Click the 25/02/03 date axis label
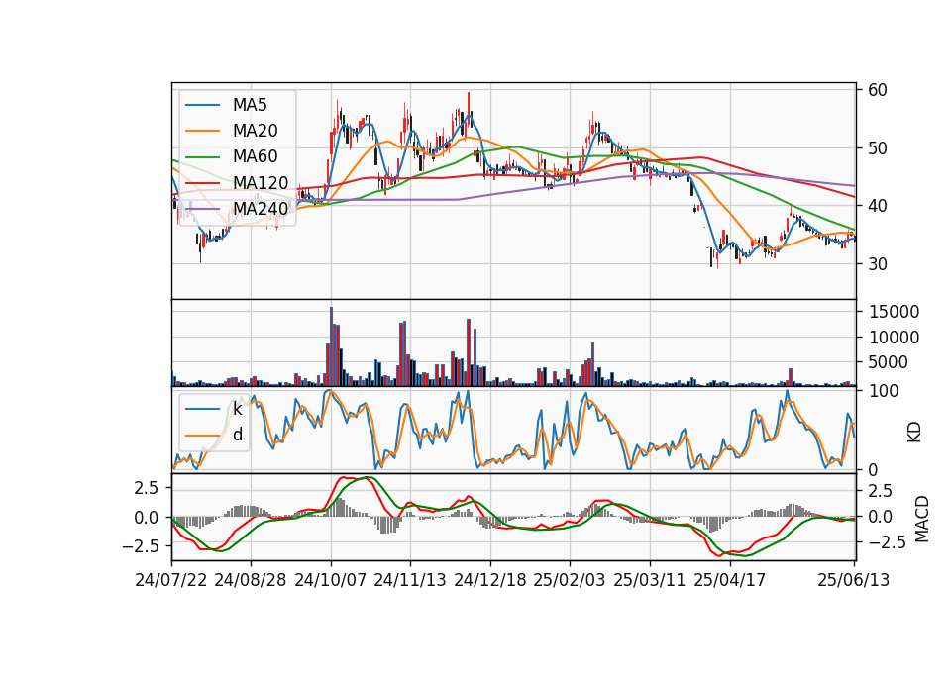This screenshot has height=683, width=951. (x=570, y=580)
